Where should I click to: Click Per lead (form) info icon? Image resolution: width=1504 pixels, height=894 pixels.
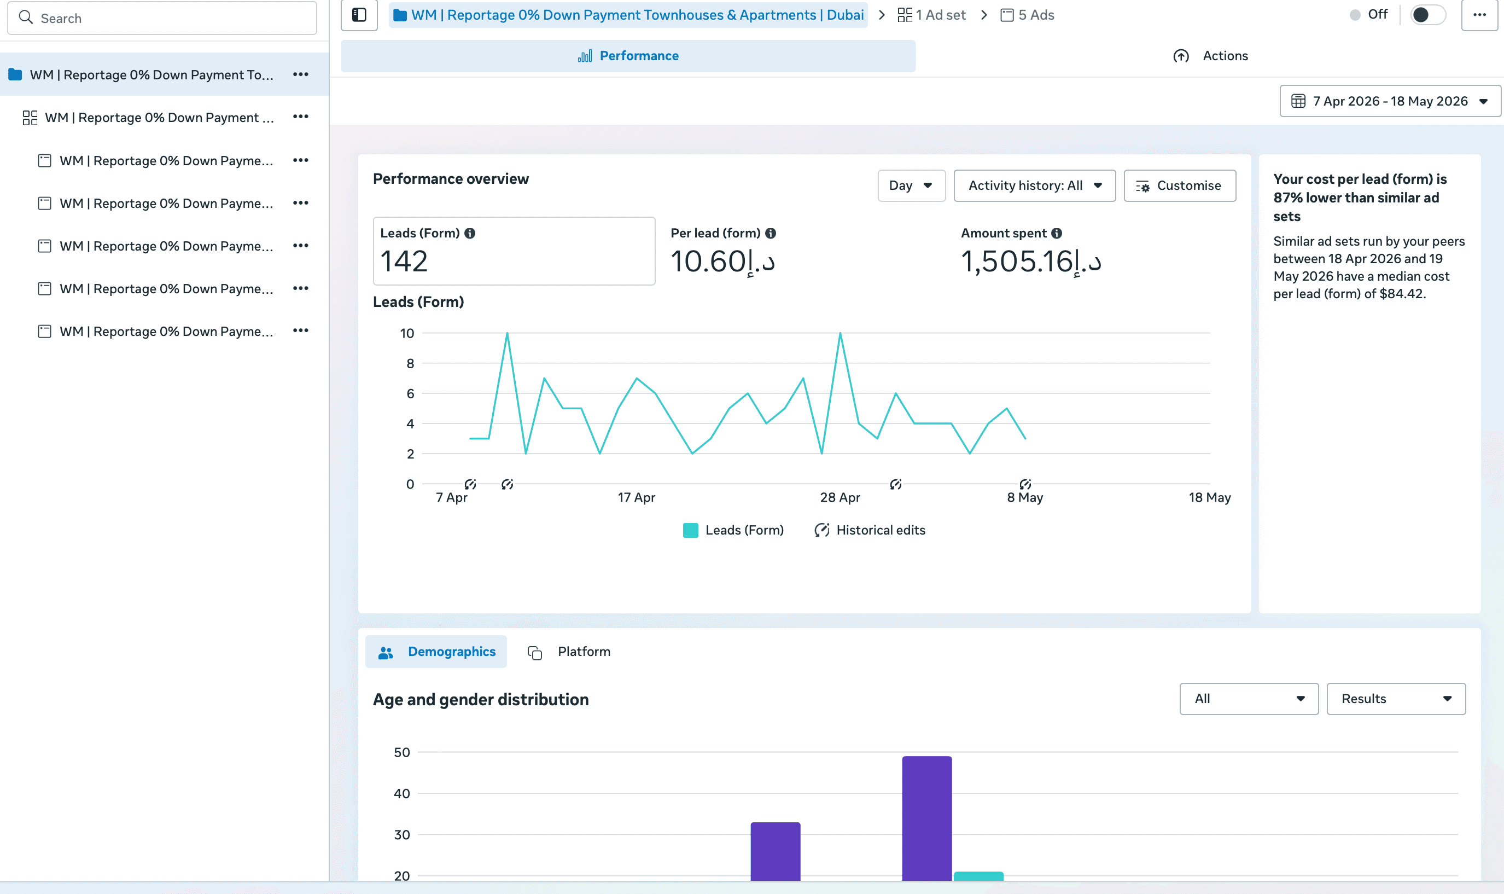click(x=770, y=233)
